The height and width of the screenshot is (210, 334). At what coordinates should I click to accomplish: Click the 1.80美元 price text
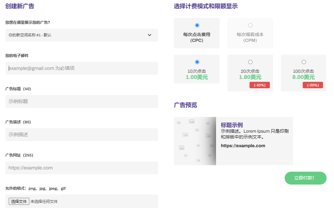pyautogui.click(x=250, y=77)
